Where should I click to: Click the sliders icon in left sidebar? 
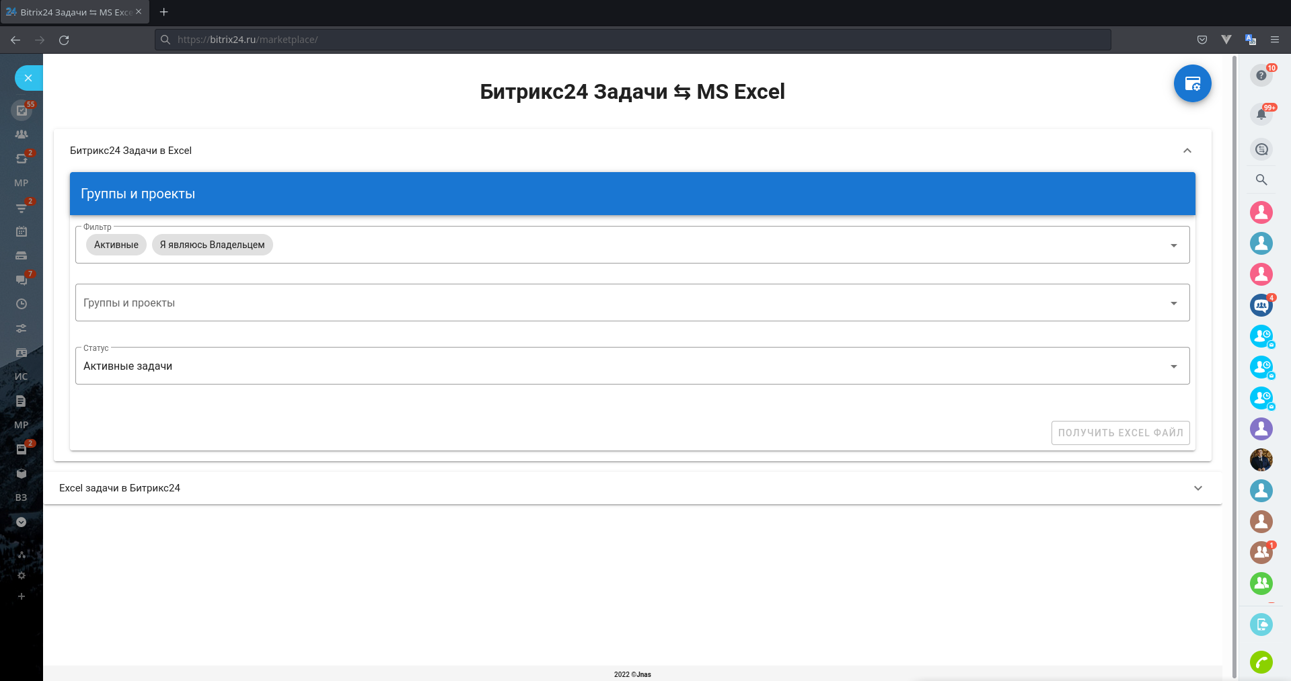coord(22,328)
